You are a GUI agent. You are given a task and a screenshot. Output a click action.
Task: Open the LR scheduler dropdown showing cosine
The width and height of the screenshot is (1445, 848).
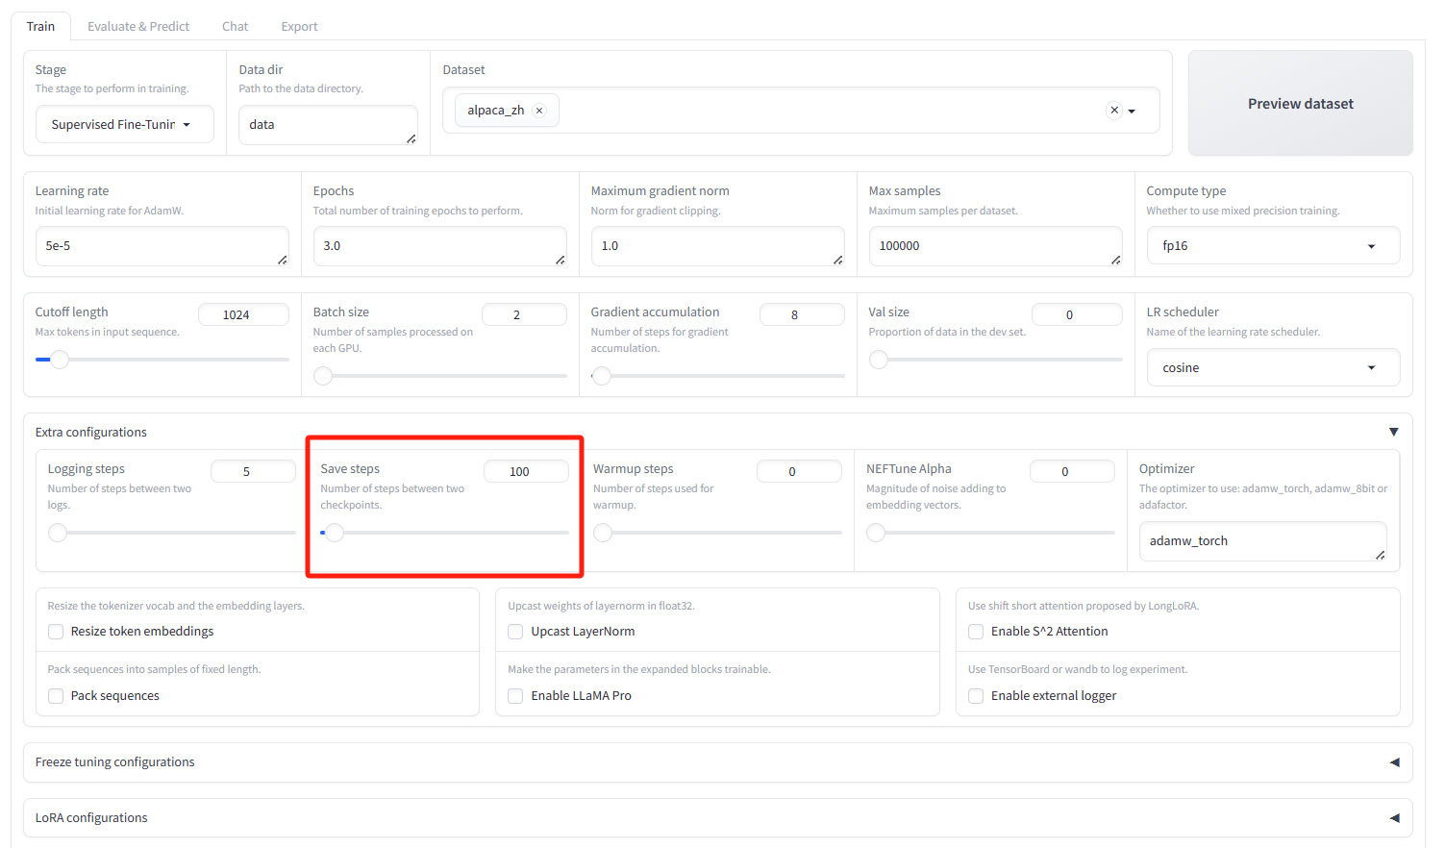pyautogui.click(x=1273, y=367)
